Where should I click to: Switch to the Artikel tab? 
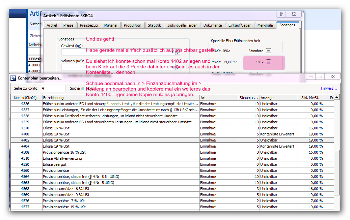52,25
